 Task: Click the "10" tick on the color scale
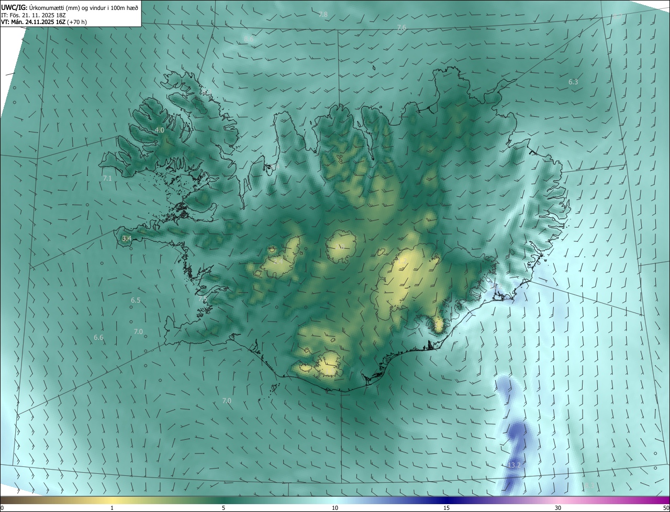pos(335,508)
